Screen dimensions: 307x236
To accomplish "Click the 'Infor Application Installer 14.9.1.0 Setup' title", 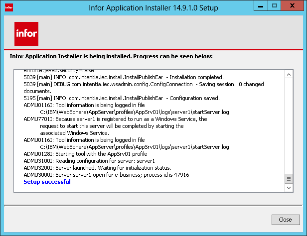I will (153, 7).
